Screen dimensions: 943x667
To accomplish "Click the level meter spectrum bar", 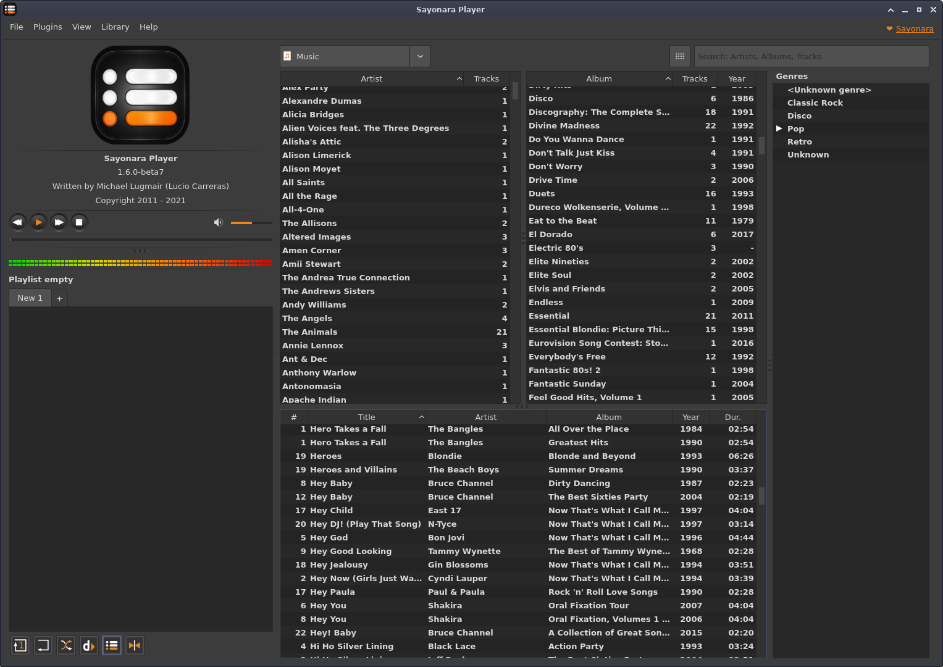I will pyautogui.click(x=140, y=263).
